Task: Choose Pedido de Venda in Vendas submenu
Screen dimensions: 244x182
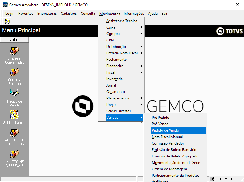Action: tap(179, 130)
